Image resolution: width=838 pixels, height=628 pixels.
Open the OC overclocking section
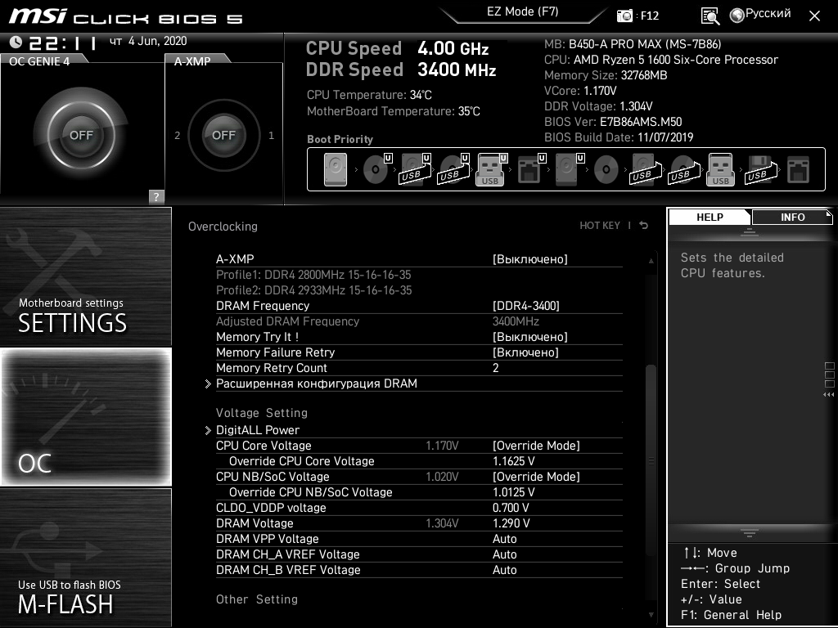coord(85,416)
